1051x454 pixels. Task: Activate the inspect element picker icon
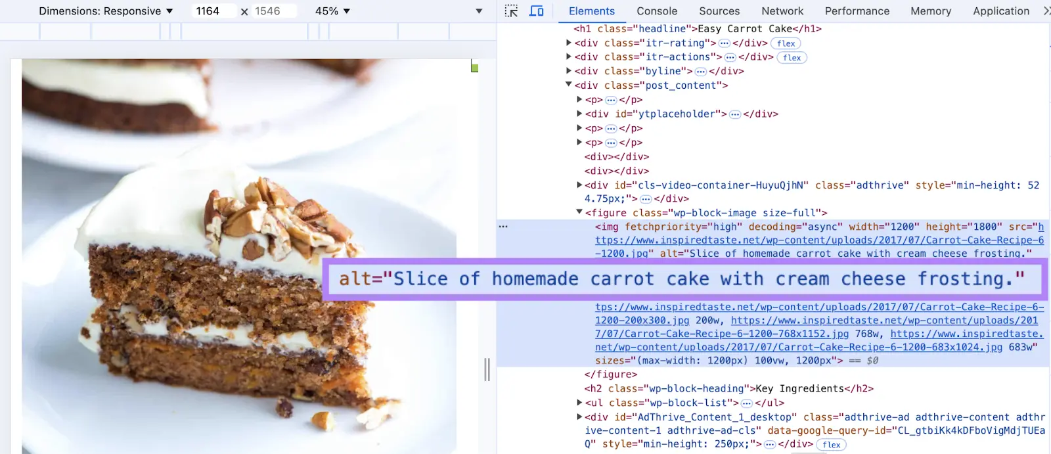coord(511,11)
